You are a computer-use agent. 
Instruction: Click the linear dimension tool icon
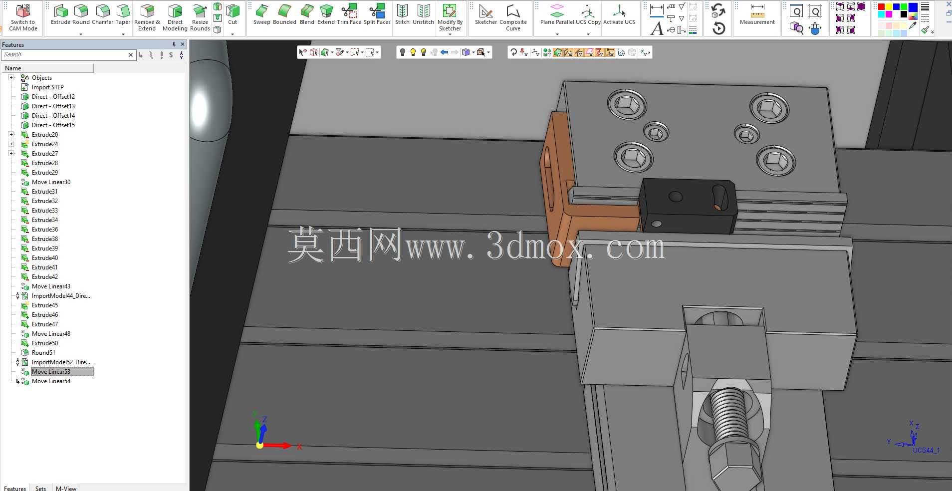pyautogui.click(x=657, y=9)
